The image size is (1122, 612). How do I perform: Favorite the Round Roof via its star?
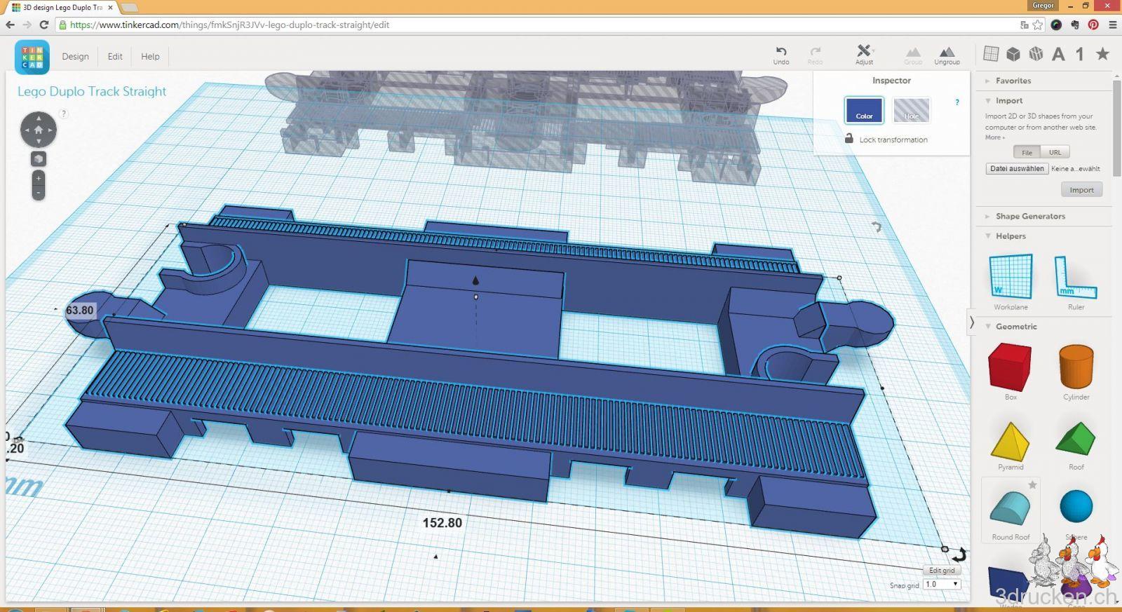point(1032,484)
